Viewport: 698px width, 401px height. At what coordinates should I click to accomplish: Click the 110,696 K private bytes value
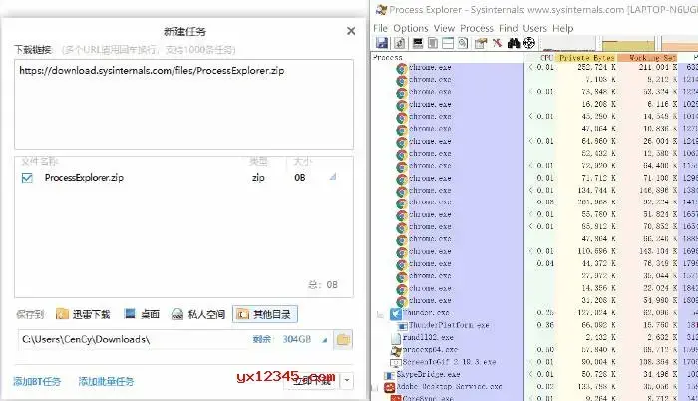pos(598,251)
